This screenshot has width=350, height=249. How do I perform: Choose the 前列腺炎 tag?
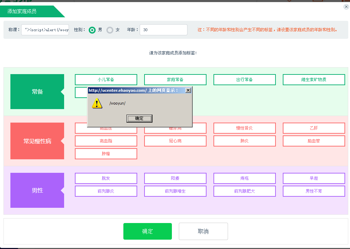[x=106, y=191]
